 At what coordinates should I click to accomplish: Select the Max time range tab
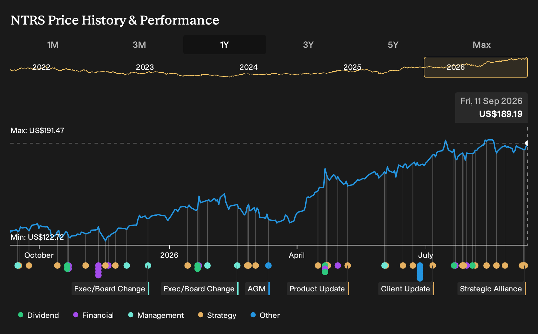coord(482,45)
